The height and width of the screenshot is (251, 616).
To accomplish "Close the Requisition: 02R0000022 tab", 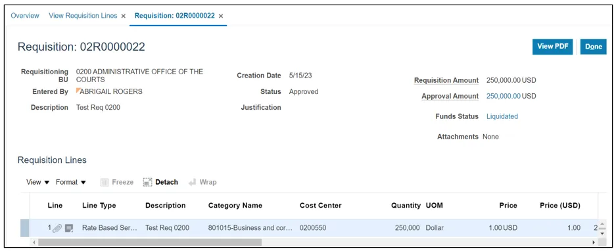I will (x=221, y=16).
